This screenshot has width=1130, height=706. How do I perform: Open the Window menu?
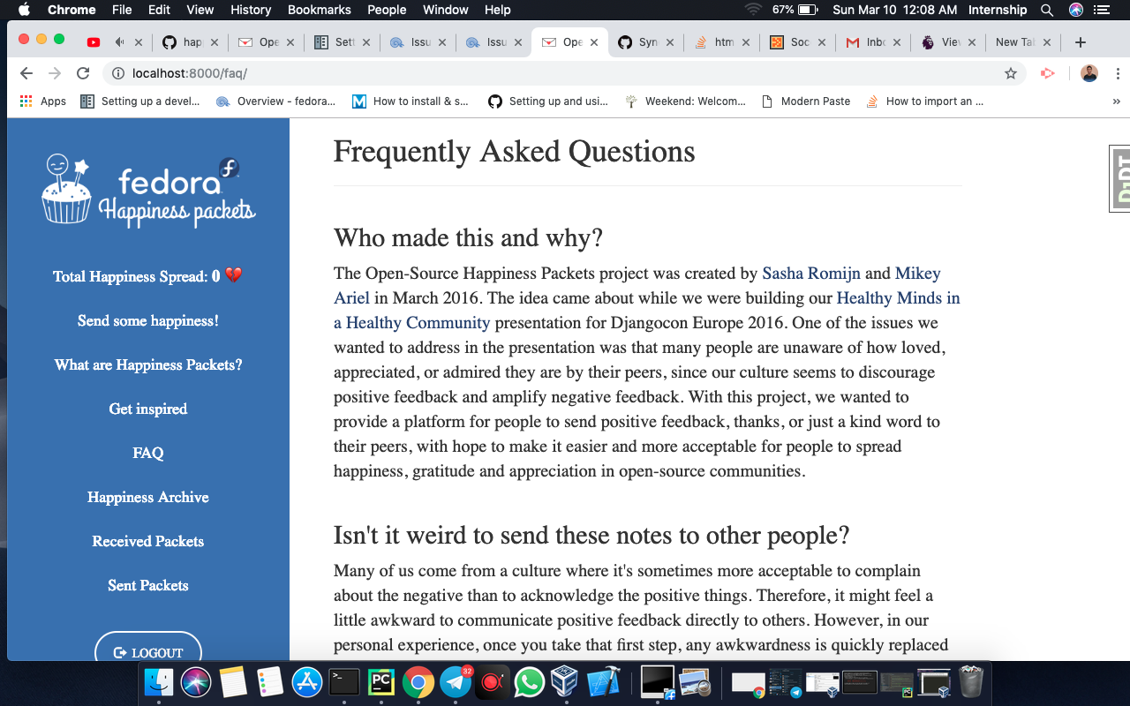click(x=446, y=10)
